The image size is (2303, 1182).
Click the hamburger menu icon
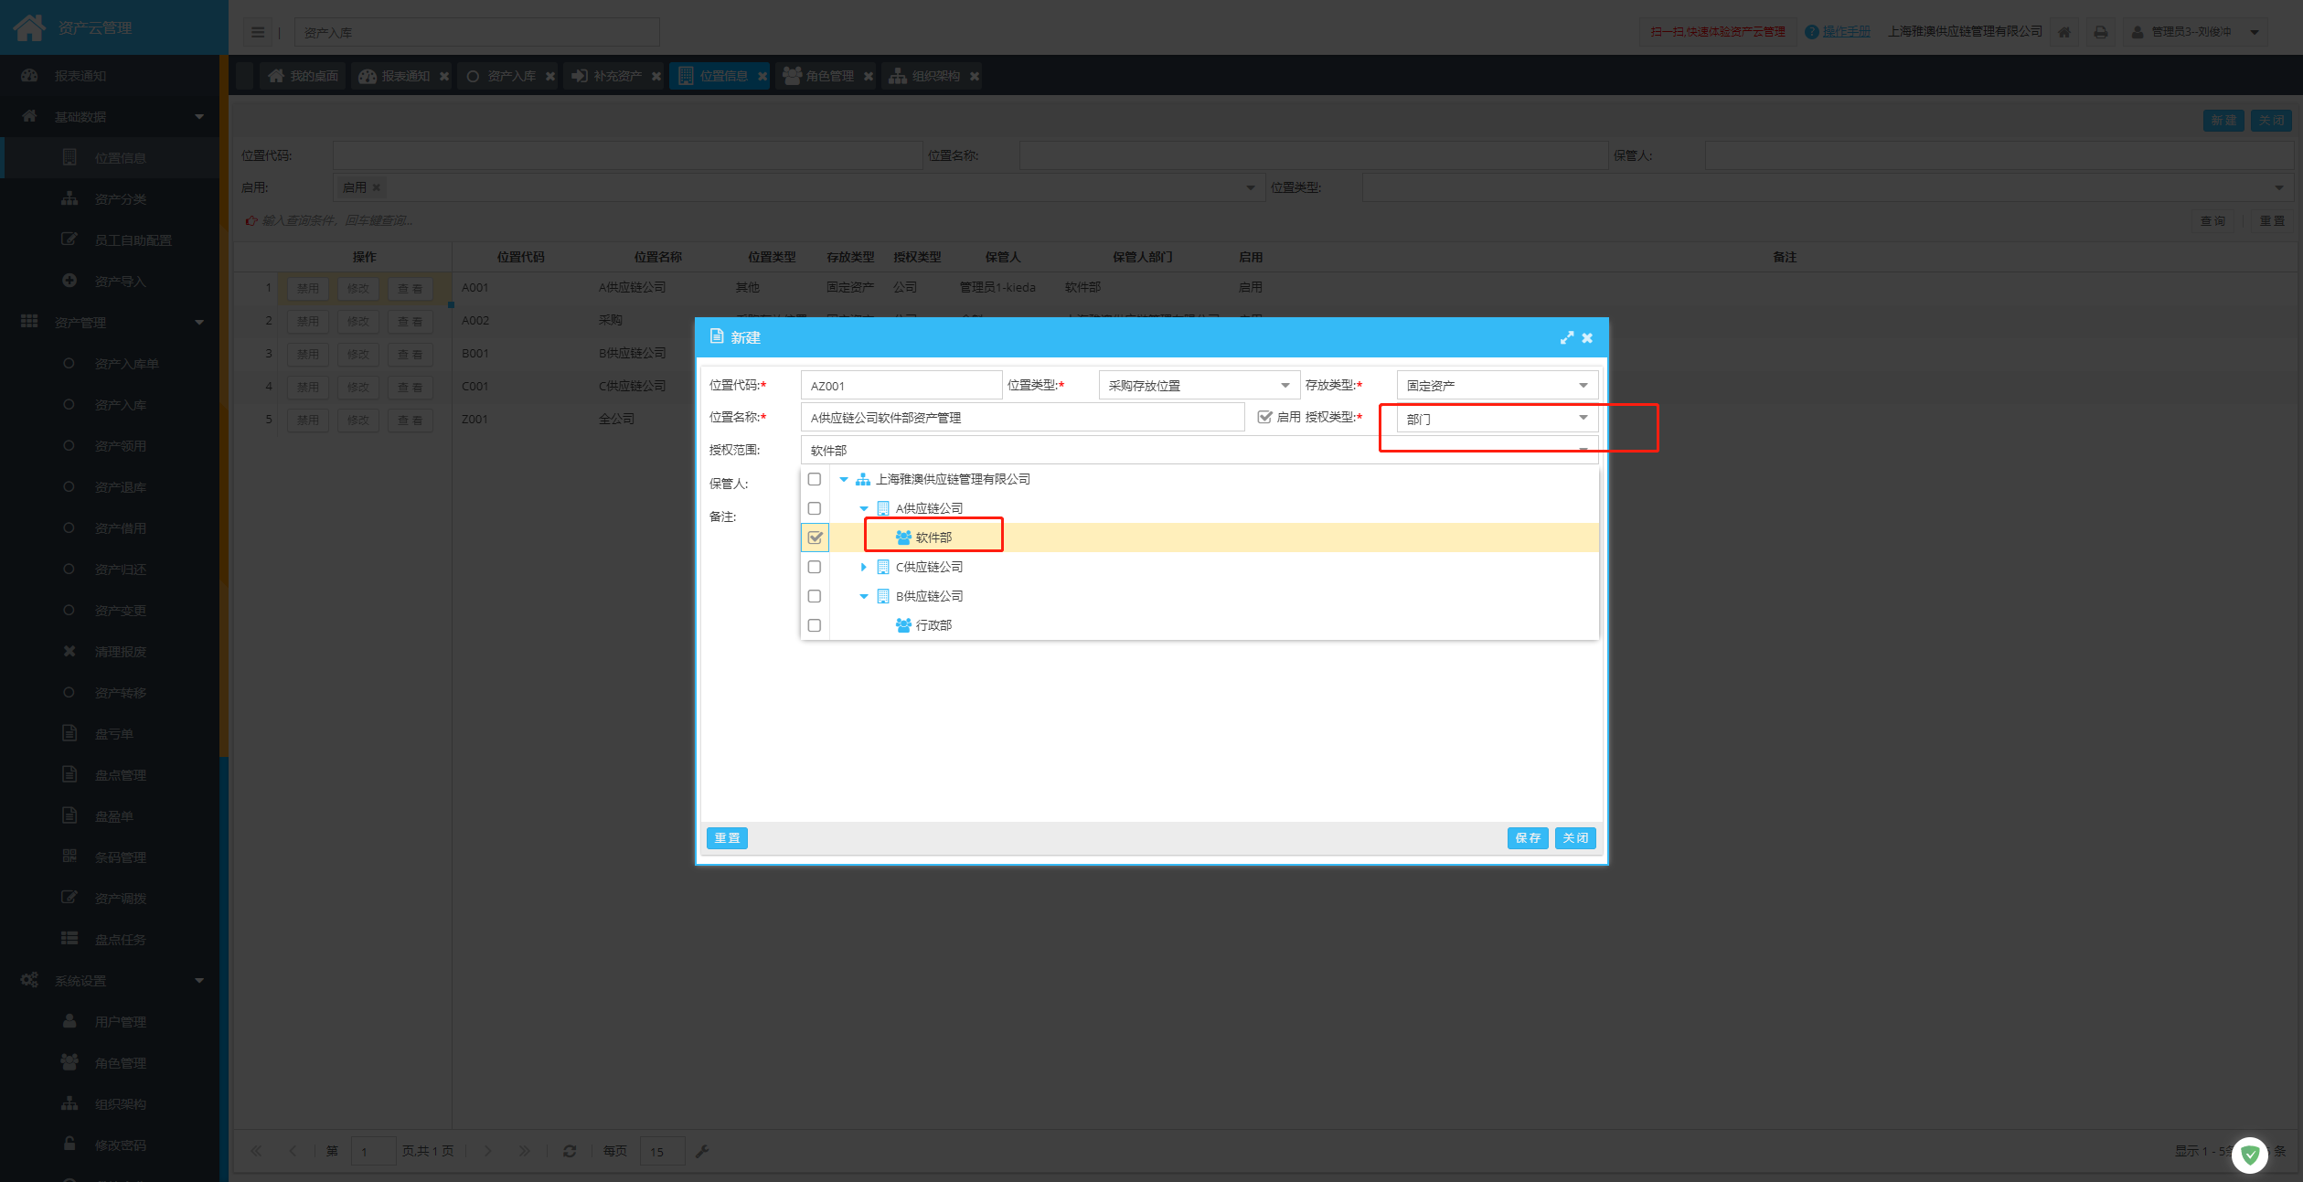[x=258, y=32]
